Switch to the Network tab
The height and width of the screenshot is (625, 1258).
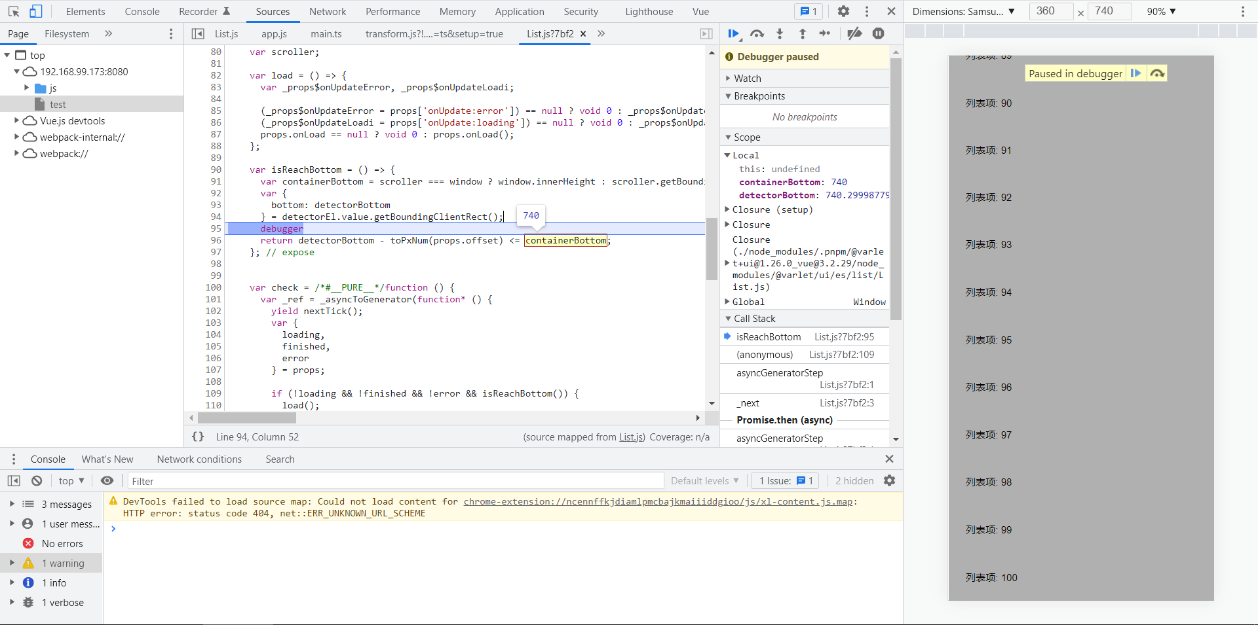click(327, 11)
